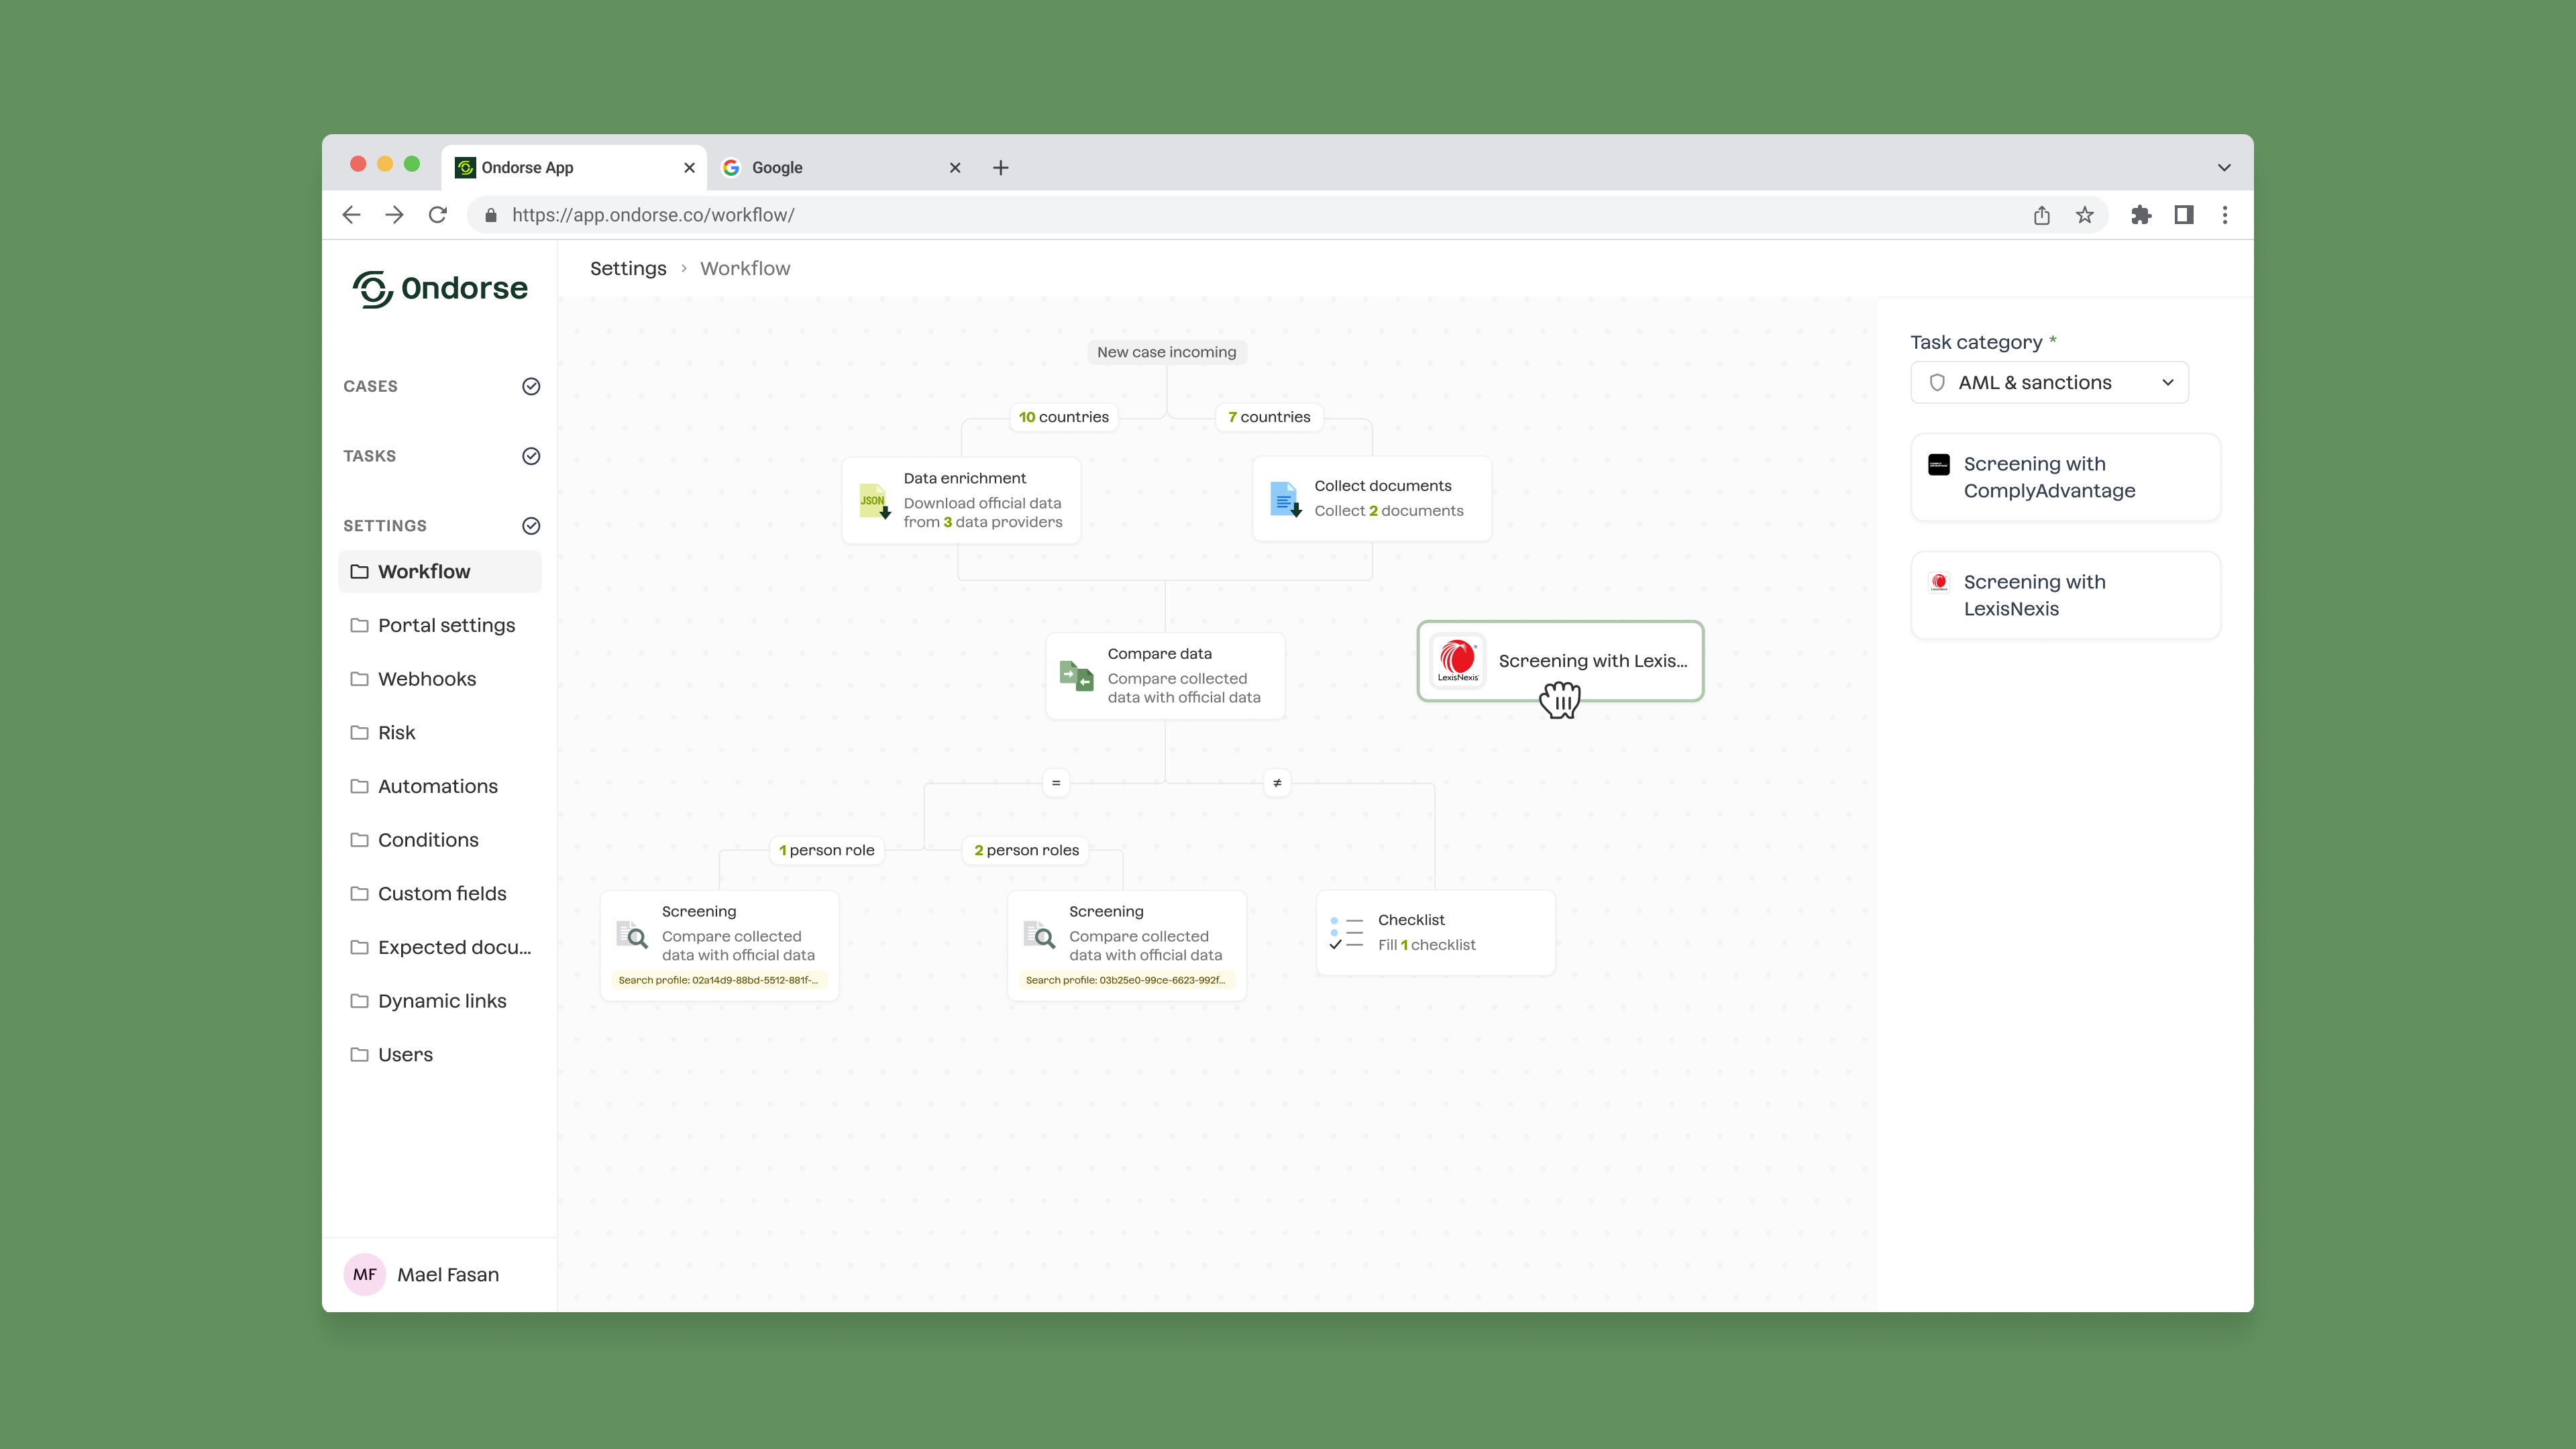Share this page via share icon
The image size is (2576, 1449).
coord(2041,215)
